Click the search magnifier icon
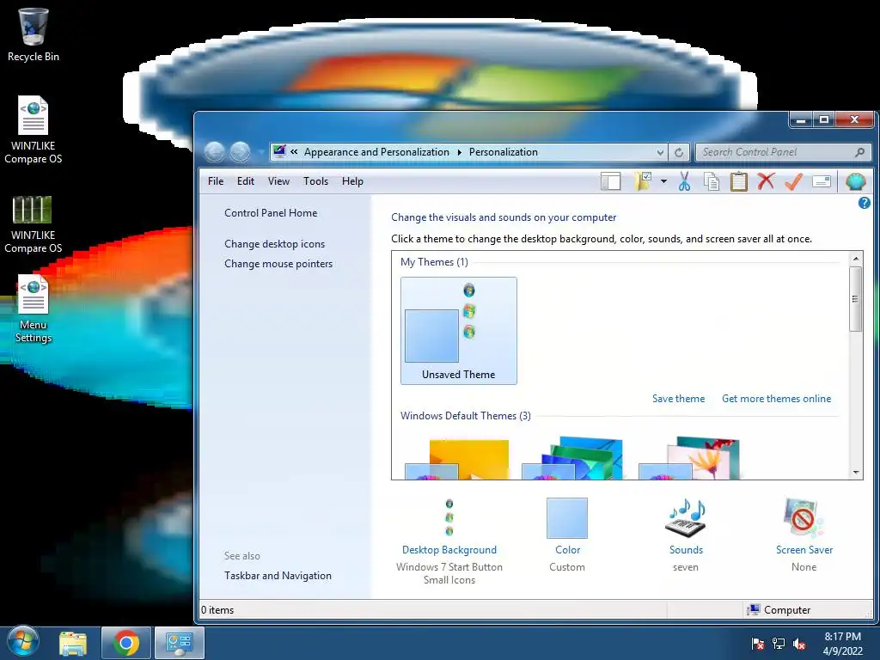 point(859,152)
